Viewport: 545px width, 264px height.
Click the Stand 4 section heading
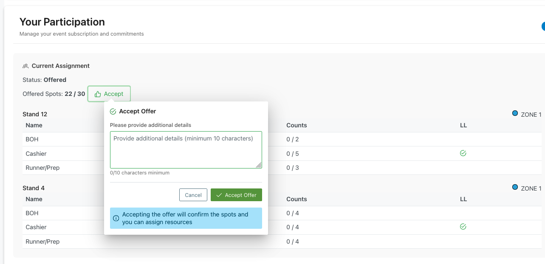34,188
